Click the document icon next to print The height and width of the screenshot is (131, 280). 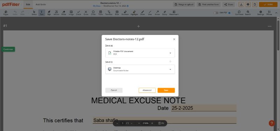click(x=254, y=5)
